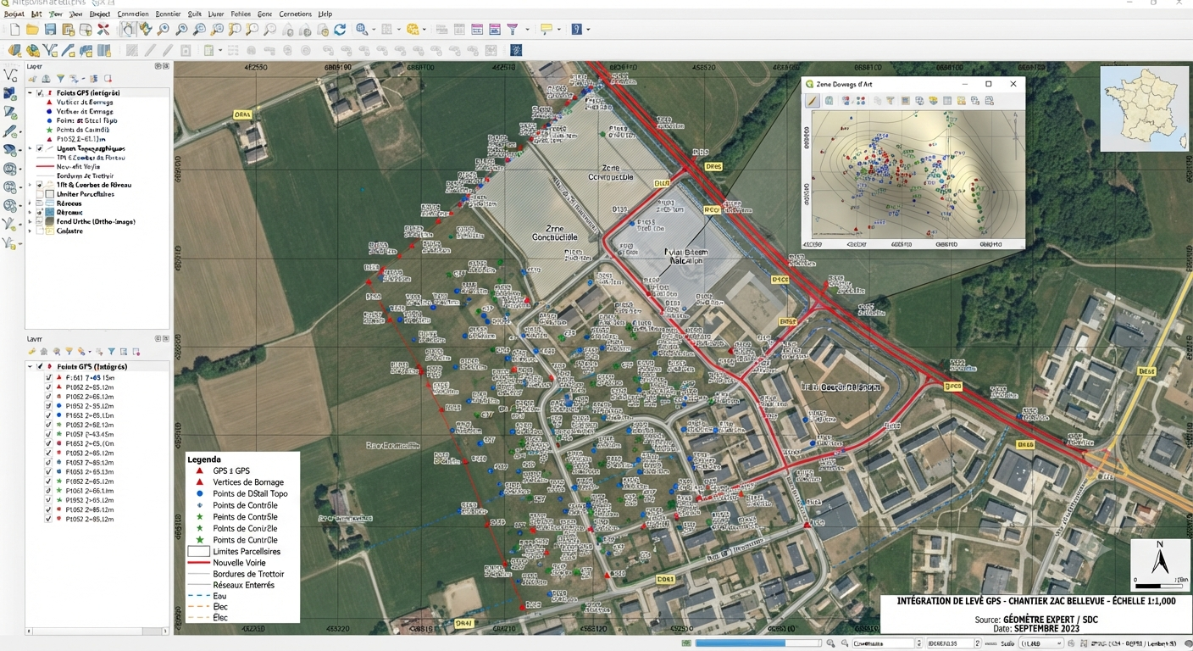Click the leftmost icon in lower panel toolbar
Image resolution: width=1193 pixels, height=651 pixels.
pyautogui.click(x=31, y=352)
